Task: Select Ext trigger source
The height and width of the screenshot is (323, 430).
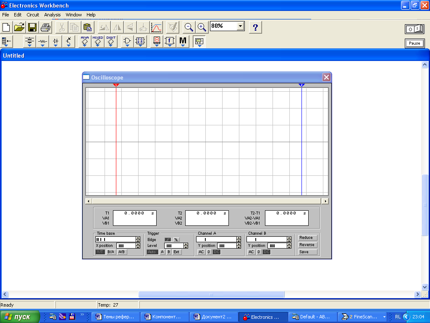Action: [177, 252]
